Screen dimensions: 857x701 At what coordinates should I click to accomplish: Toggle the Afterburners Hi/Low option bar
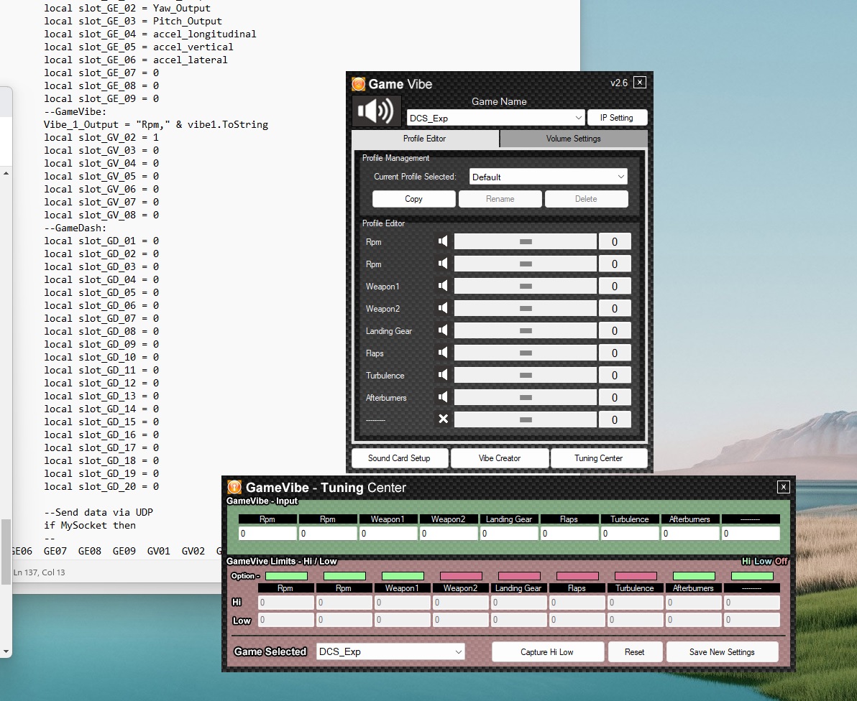point(694,576)
